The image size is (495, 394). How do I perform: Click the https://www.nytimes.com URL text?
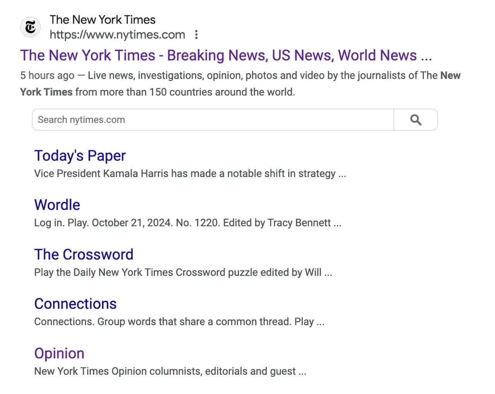click(118, 35)
